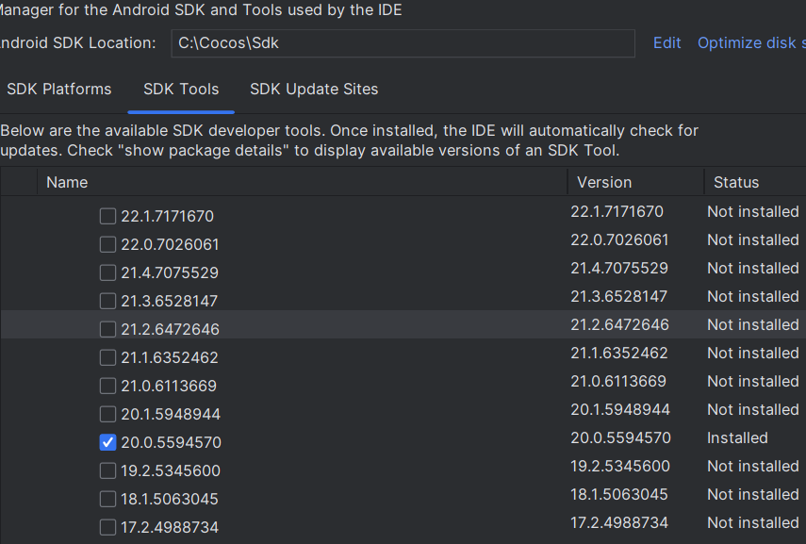Switch to the SDK Platforms tab

[x=58, y=90]
